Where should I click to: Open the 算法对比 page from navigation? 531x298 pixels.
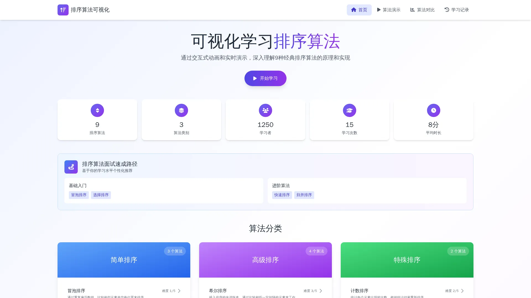pyautogui.click(x=422, y=10)
